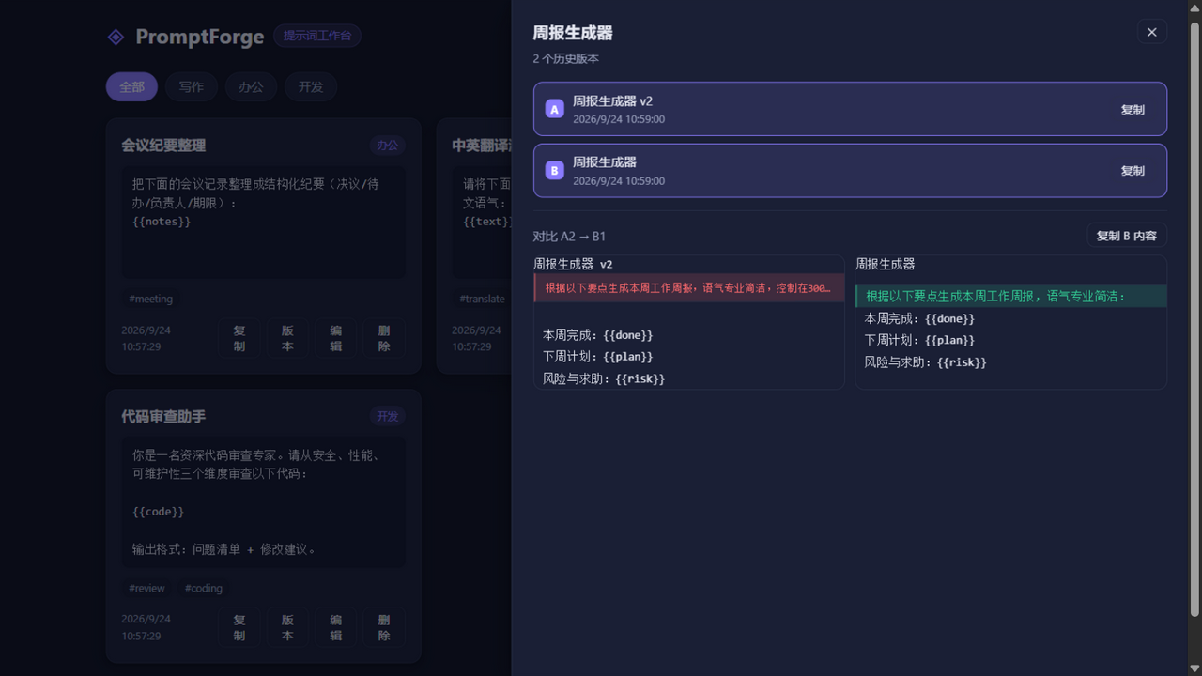This screenshot has height=676, width=1202.
Task: Click the 对比 A2 → B1 label
Action: click(569, 237)
